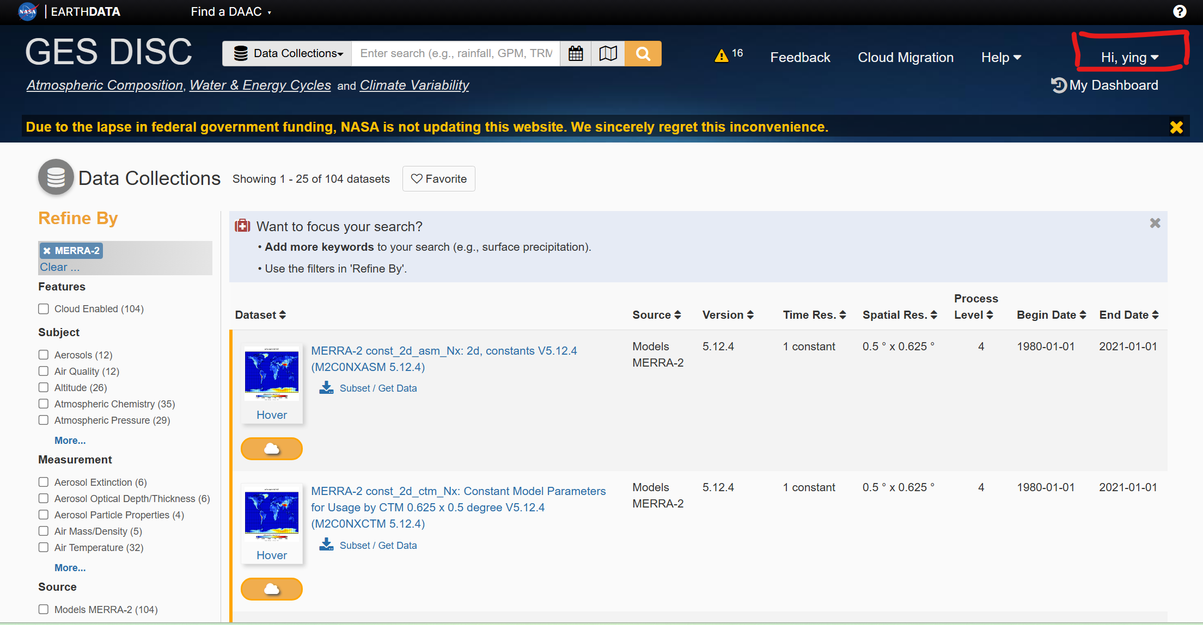1203x625 pixels.
Task: Click the search text input field
Action: tap(455, 53)
